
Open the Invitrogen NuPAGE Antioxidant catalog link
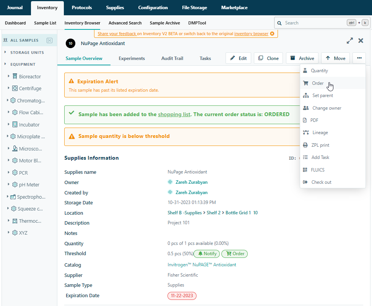(x=202, y=265)
